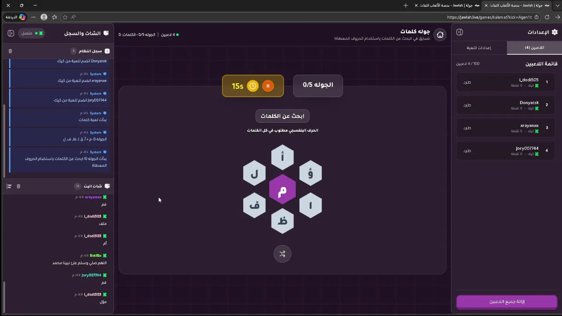The height and width of the screenshot is (316, 562).
Task: Switch to اللاعبين (4) tab
Action: click(x=534, y=47)
